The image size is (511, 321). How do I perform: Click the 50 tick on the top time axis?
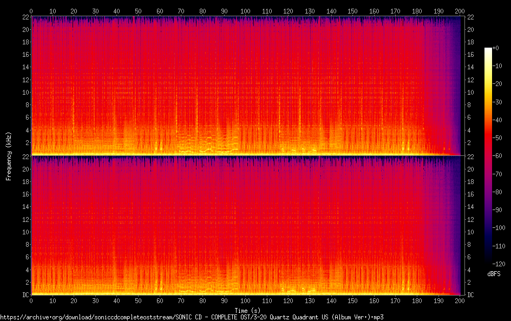[x=138, y=11]
